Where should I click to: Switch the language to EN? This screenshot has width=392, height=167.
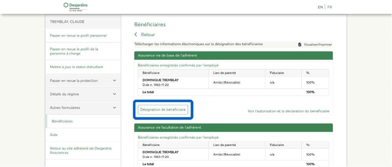point(320,7)
